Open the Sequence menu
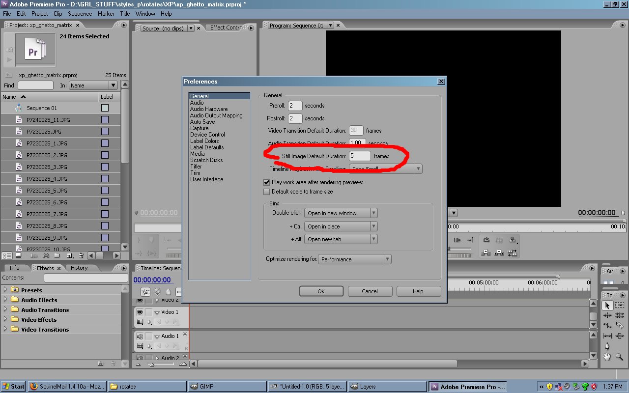629x393 pixels. [80, 14]
